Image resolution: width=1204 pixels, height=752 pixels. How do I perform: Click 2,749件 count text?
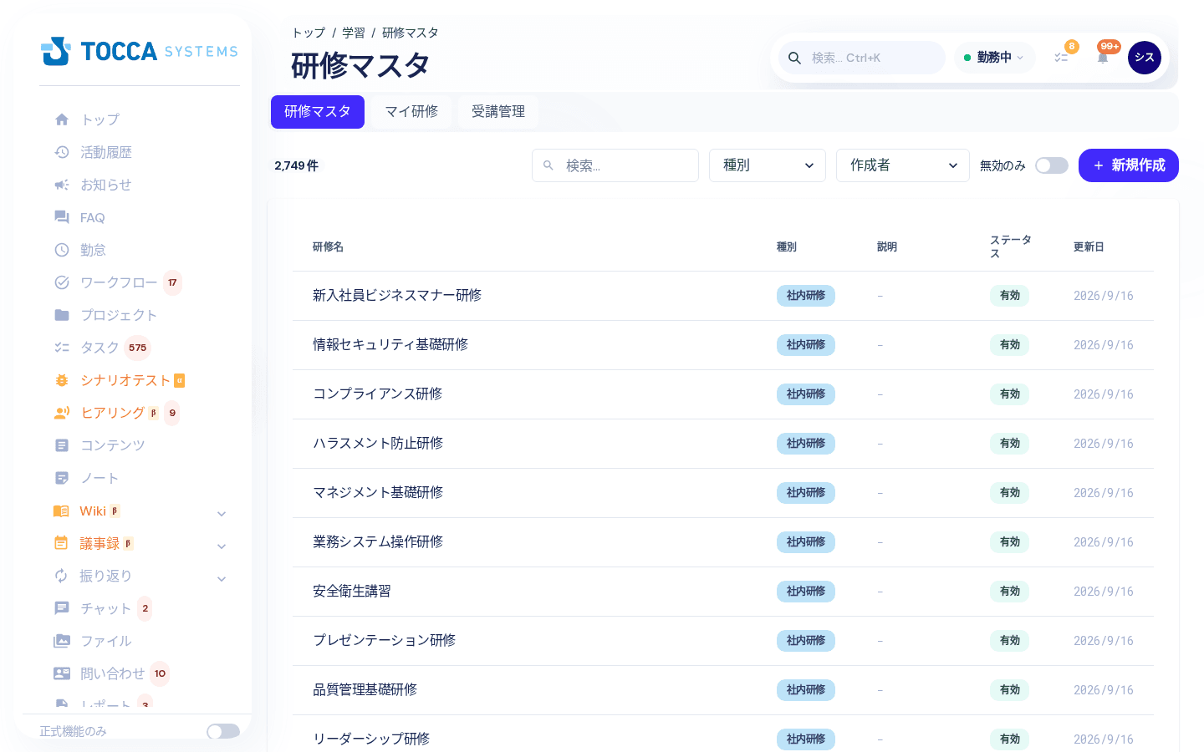[x=297, y=165]
